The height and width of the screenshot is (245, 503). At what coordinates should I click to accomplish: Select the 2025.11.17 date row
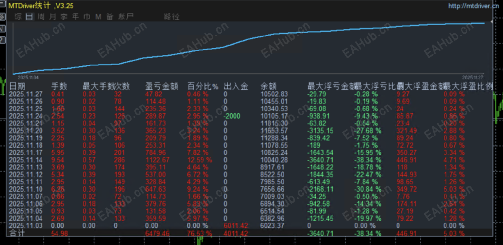[x=26, y=152]
